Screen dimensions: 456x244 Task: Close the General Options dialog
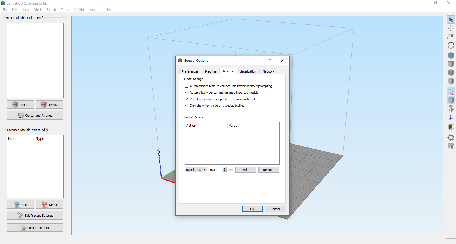[x=283, y=60]
